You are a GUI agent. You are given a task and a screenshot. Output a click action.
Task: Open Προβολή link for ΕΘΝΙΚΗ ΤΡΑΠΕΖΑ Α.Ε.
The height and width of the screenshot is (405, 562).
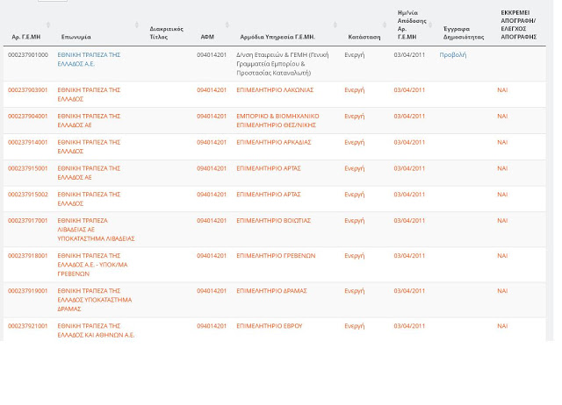tap(453, 54)
